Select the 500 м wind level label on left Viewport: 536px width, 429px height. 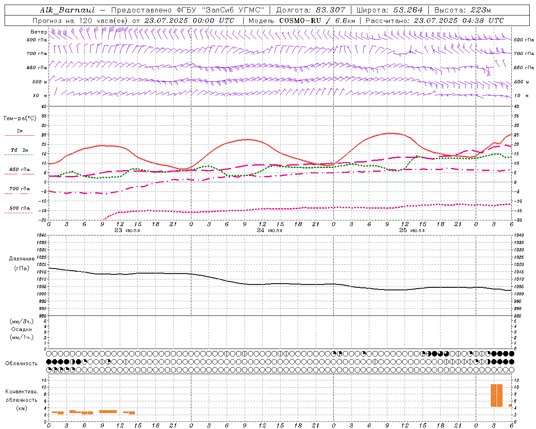click(40, 82)
